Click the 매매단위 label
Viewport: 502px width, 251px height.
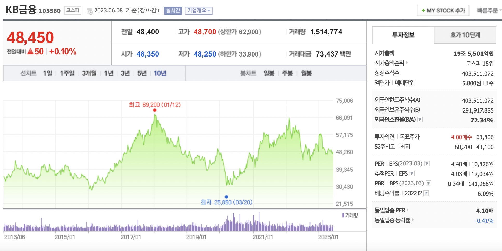click(405, 83)
